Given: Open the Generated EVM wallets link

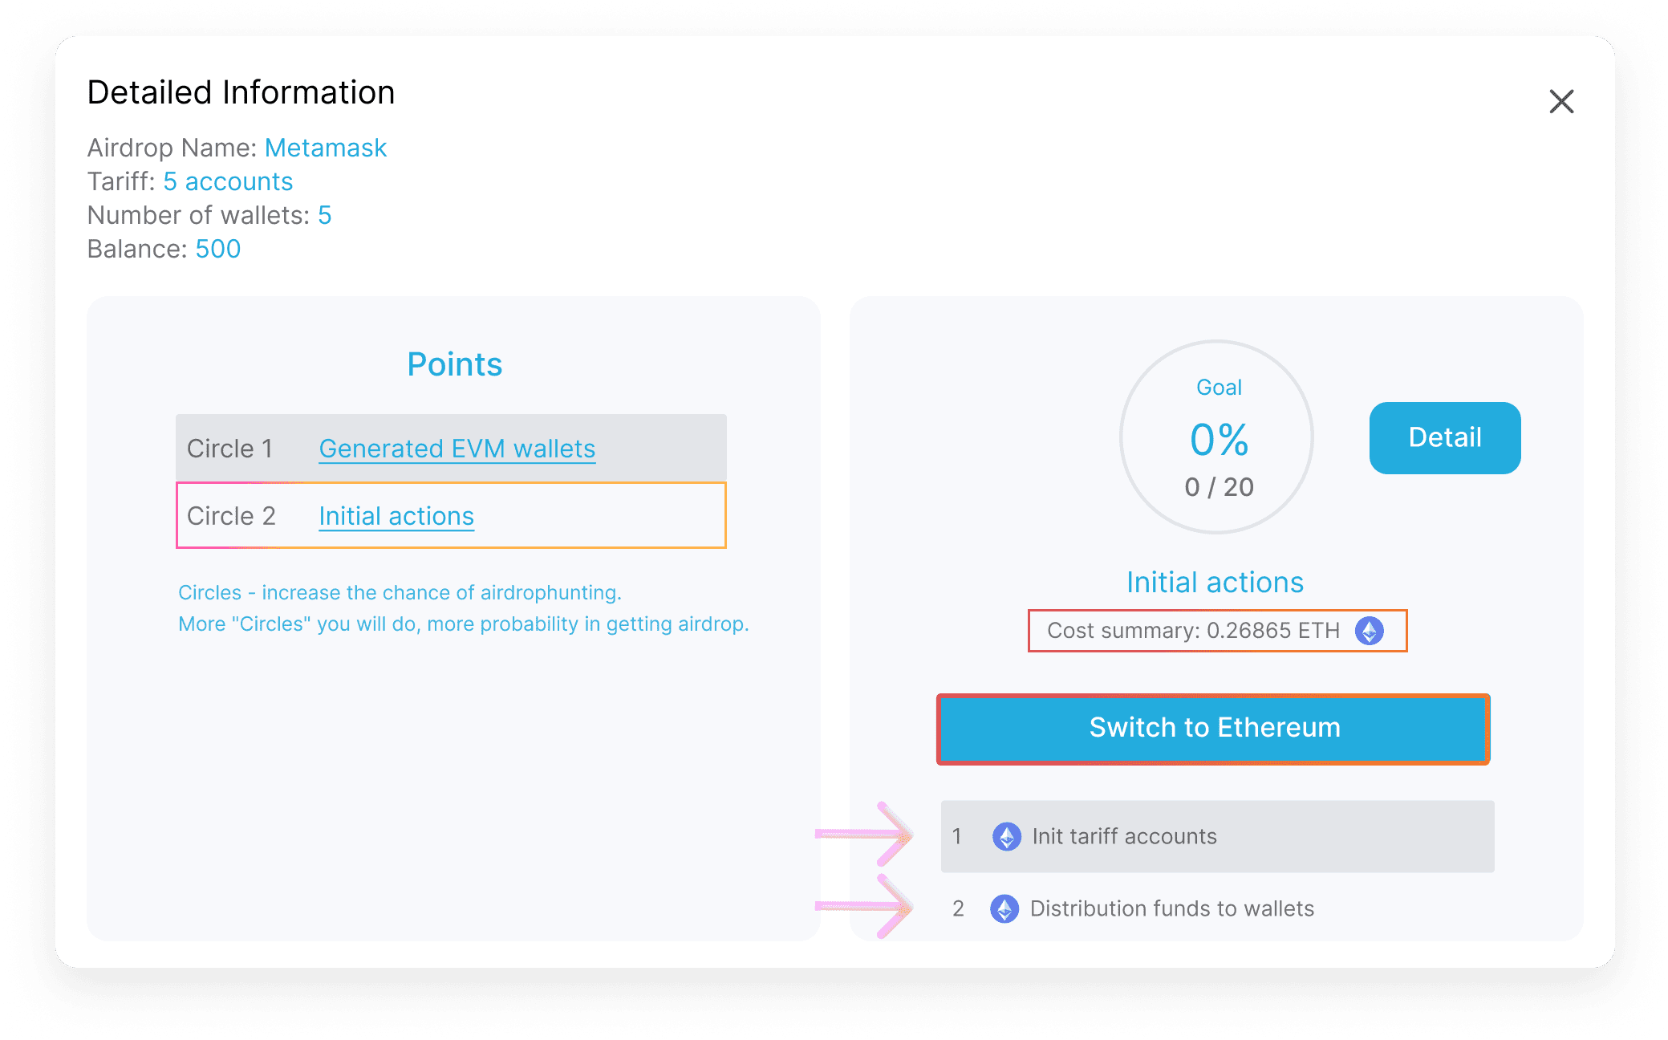Looking at the screenshot, I should pos(457,449).
